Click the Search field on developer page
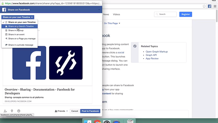This screenshot has width=218, height=123. [x=165, y=14]
